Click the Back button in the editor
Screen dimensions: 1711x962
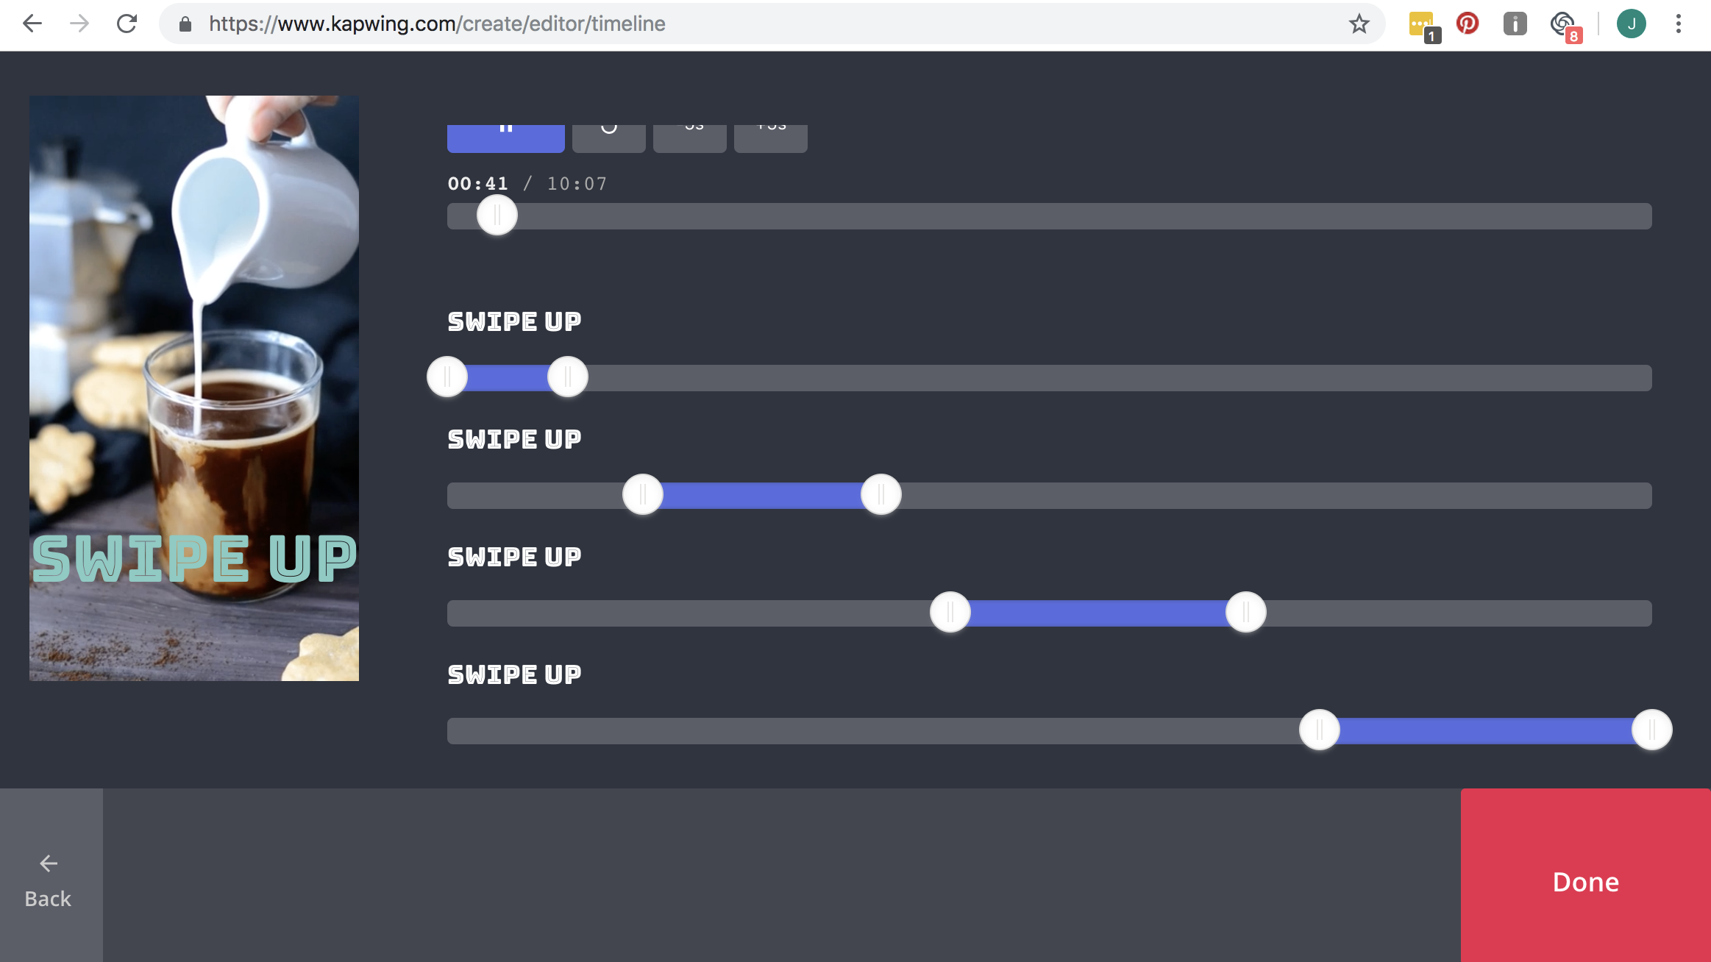tap(49, 881)
